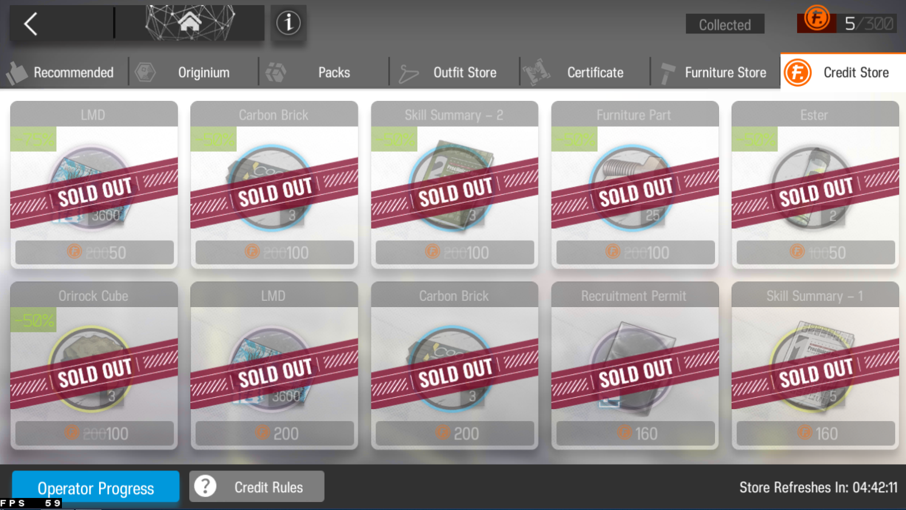Open the home network icon
This screenshot has height=510, width=906.
pos(190,23)
